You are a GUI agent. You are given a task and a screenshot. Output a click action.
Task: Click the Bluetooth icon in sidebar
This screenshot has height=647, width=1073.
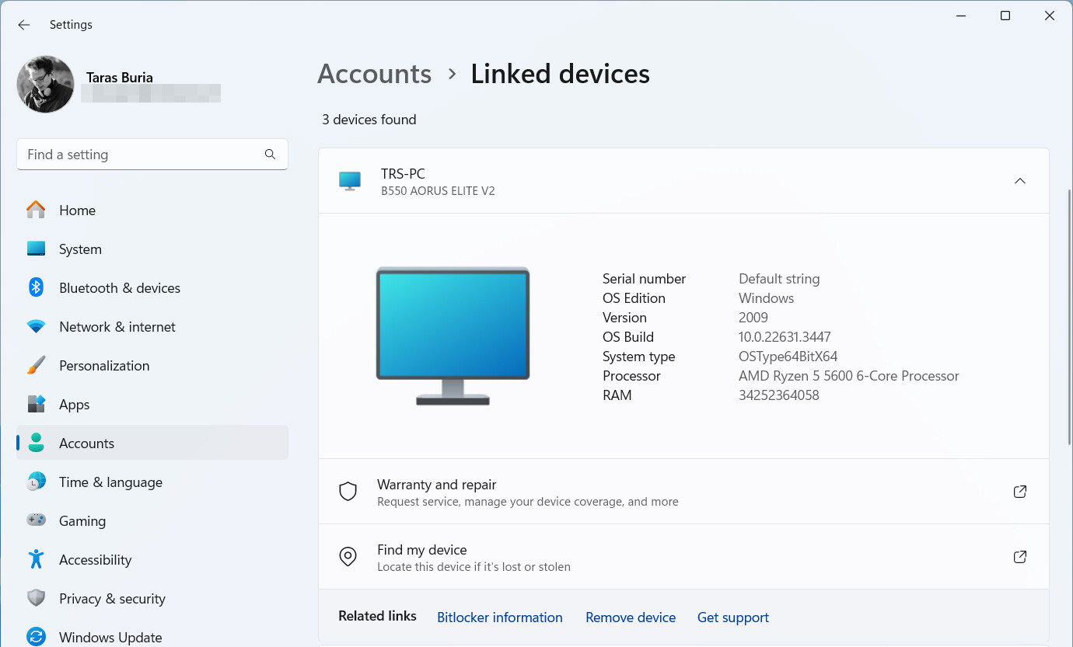[36, 287]
